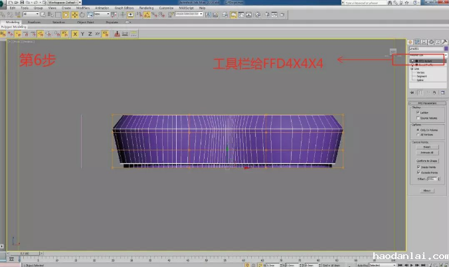The image size is (449, 267).
Task: Click the purple object color swatch
Action: (446, 48)
